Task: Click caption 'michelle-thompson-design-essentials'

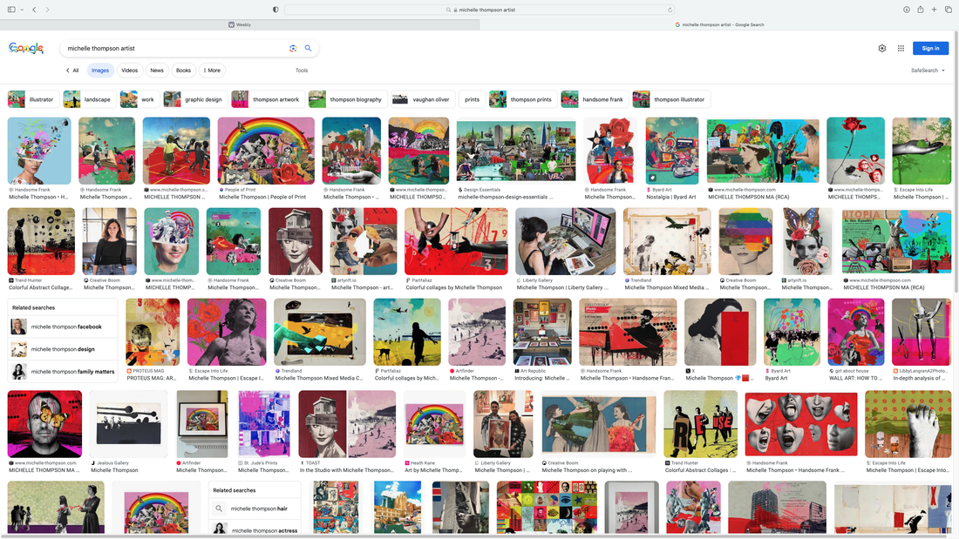Action: click(x=505, y=197)
